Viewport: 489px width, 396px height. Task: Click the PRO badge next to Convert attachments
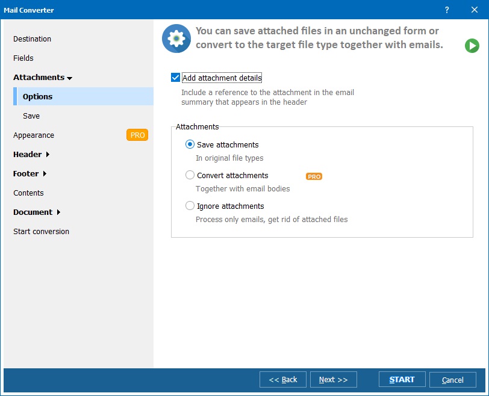pyautogui.click(x=314, y=176)
